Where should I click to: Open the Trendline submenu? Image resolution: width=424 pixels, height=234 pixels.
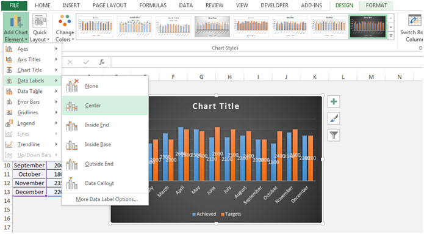click(x=32, y=144)
